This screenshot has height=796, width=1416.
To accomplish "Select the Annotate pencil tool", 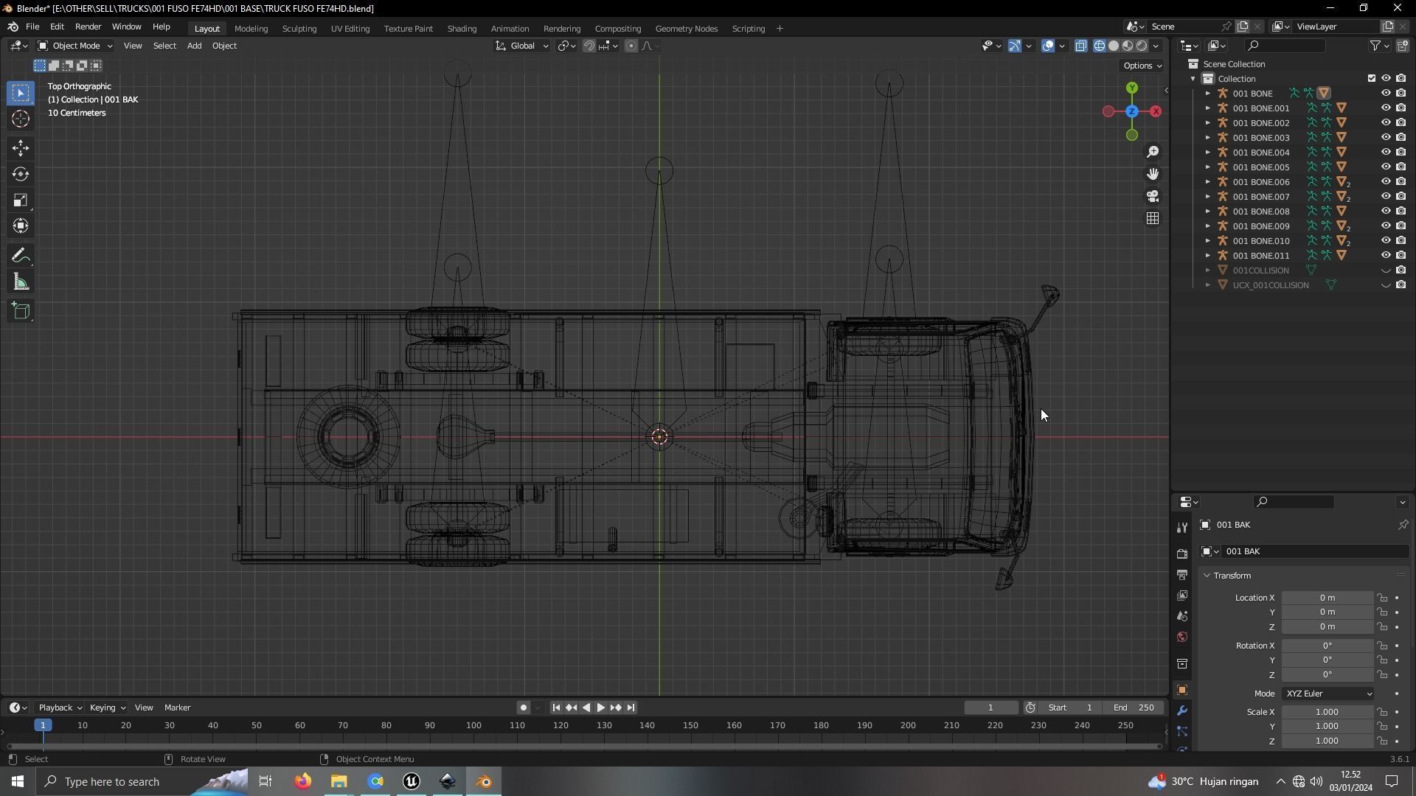I will pyautogui.click(x=21, y=256).
